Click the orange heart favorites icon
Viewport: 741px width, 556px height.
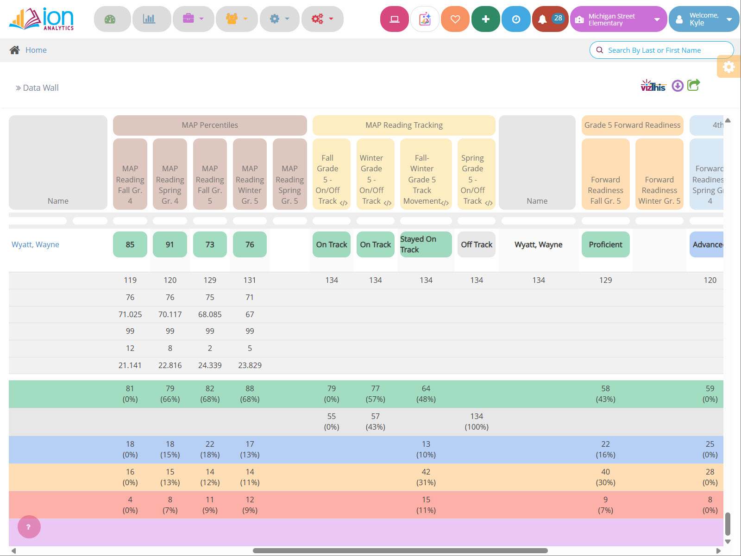pyautogui.click(x=455, y=19)
